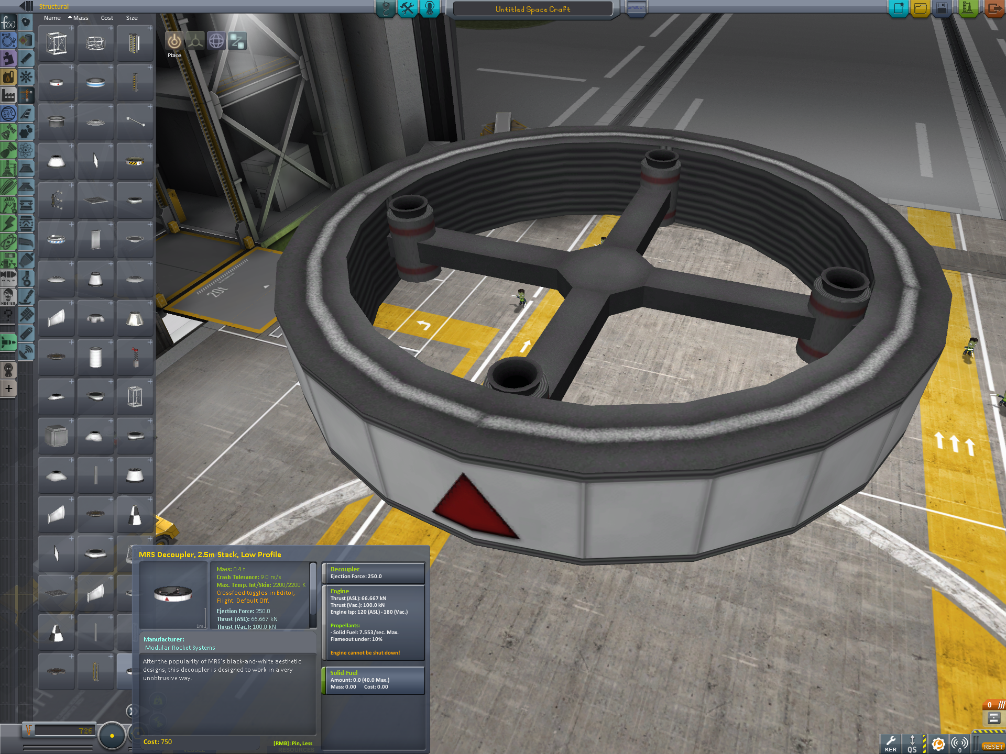Select the Decoupler module info block
Image resolution: width=1006 pixels, height=754 pixels.
point(373,573)
